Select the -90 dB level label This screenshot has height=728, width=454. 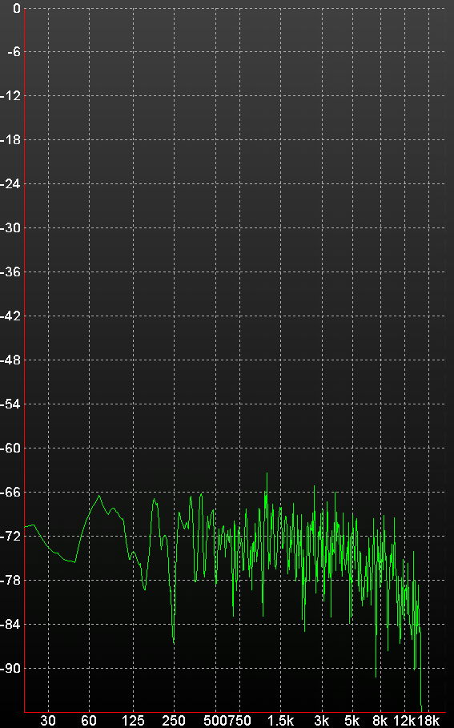click(10, 669)
